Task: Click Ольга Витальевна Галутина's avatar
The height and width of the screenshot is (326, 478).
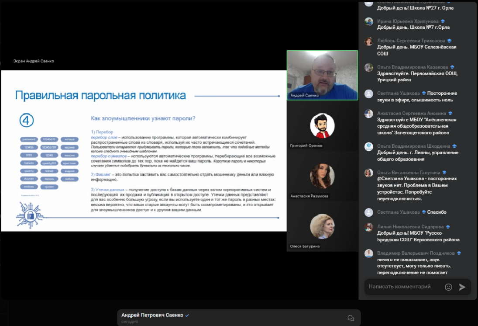Action: click(x=369, y=173)
